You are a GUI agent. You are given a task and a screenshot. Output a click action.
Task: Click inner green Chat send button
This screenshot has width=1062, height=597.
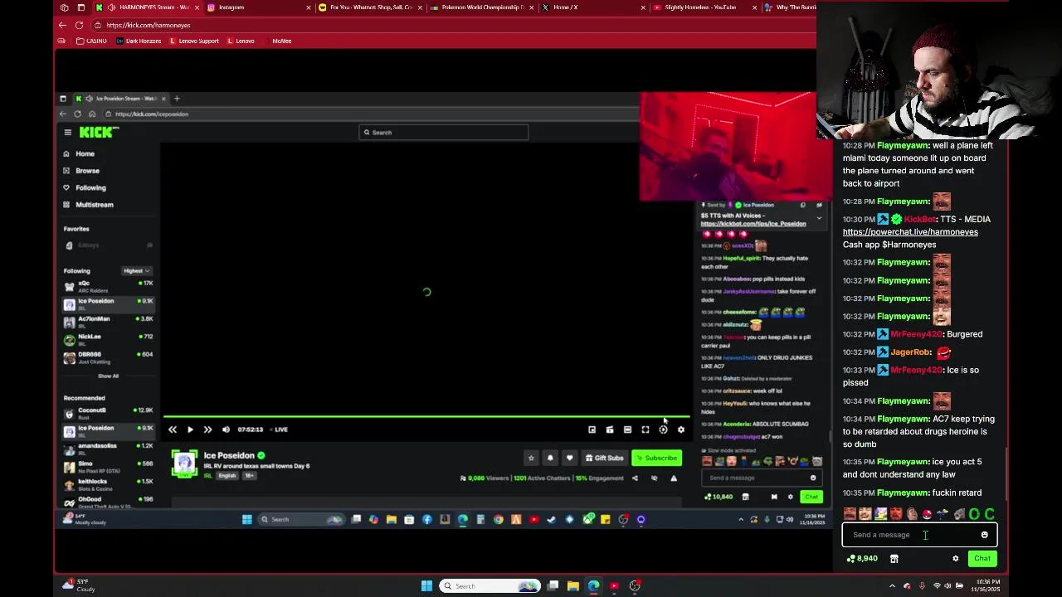(x=811, y=497)
